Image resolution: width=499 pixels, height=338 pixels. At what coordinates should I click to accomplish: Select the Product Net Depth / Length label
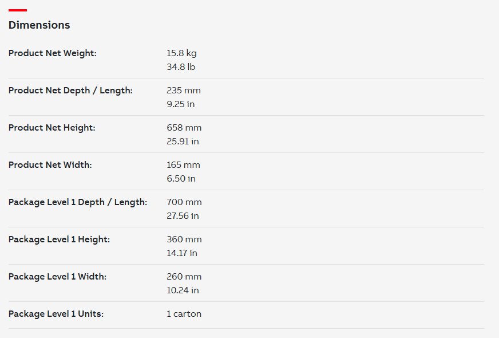pyautogui.click(x=70, y=91)
